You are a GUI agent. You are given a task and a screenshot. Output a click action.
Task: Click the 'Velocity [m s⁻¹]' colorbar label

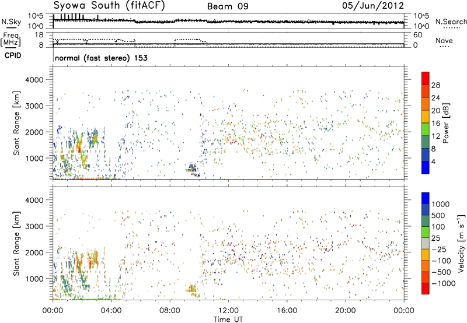point(462,243)
